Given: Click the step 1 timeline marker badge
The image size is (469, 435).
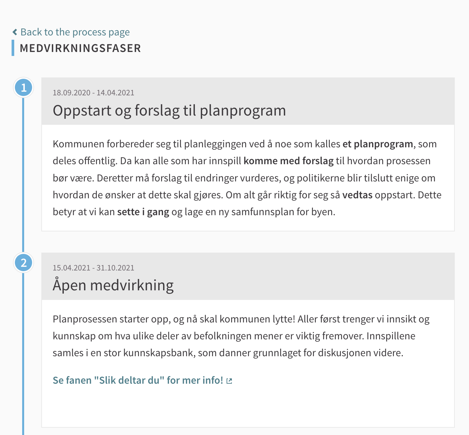Looking at the screenshot, I should 23,87.
